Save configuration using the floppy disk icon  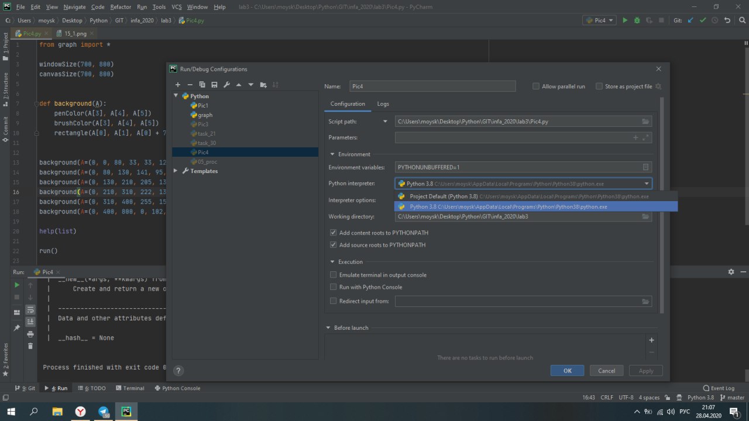pos(214,85)
